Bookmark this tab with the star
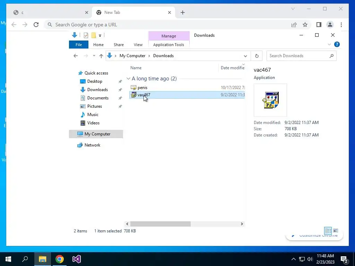Image resolution: width=355 pixels, height=266 pixels. (305, 25)
